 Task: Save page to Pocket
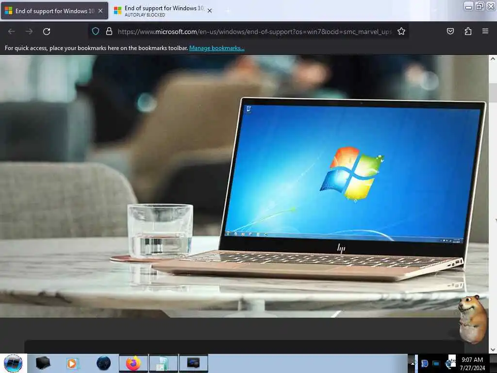coord(450,31)
